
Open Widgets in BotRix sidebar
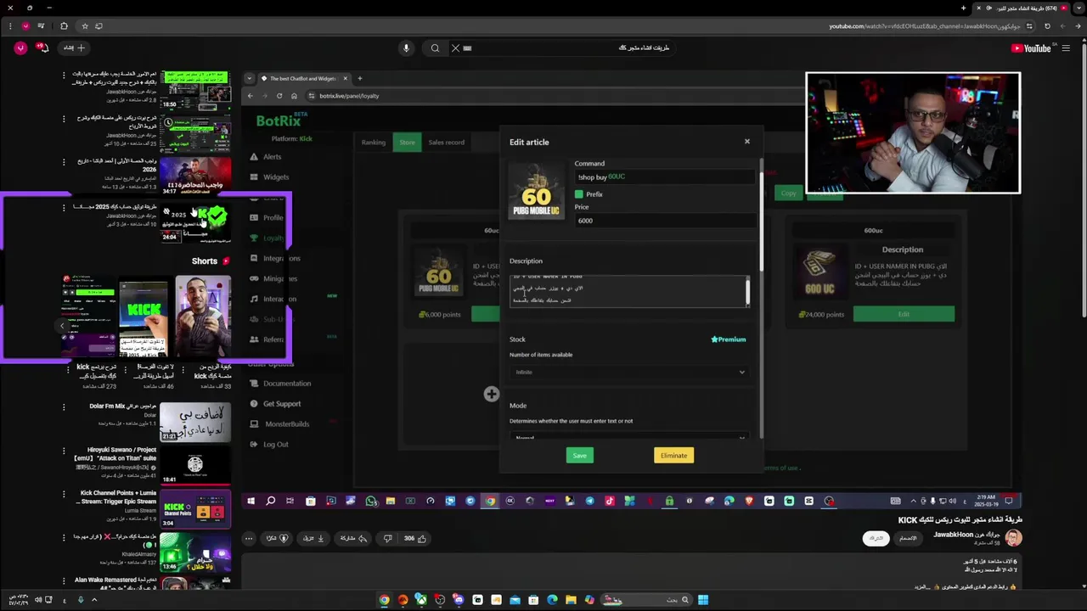coord(269,177)
